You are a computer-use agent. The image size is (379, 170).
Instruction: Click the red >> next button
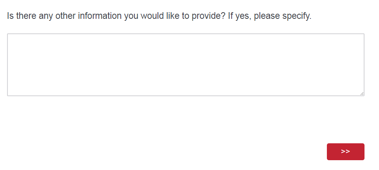click(345, 152)
